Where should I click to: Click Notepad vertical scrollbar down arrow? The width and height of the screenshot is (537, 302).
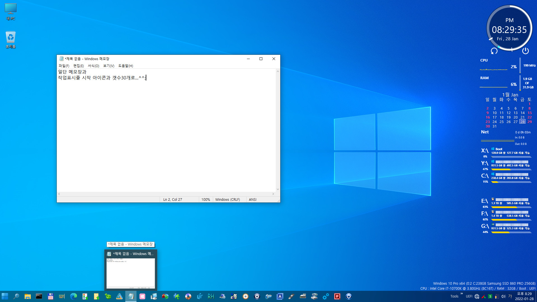(278, 189)
